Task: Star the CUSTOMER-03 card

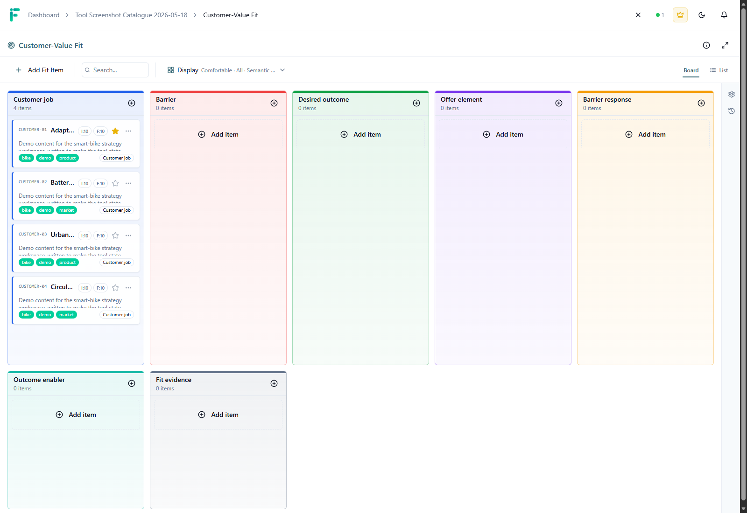Action: (115, 236)
